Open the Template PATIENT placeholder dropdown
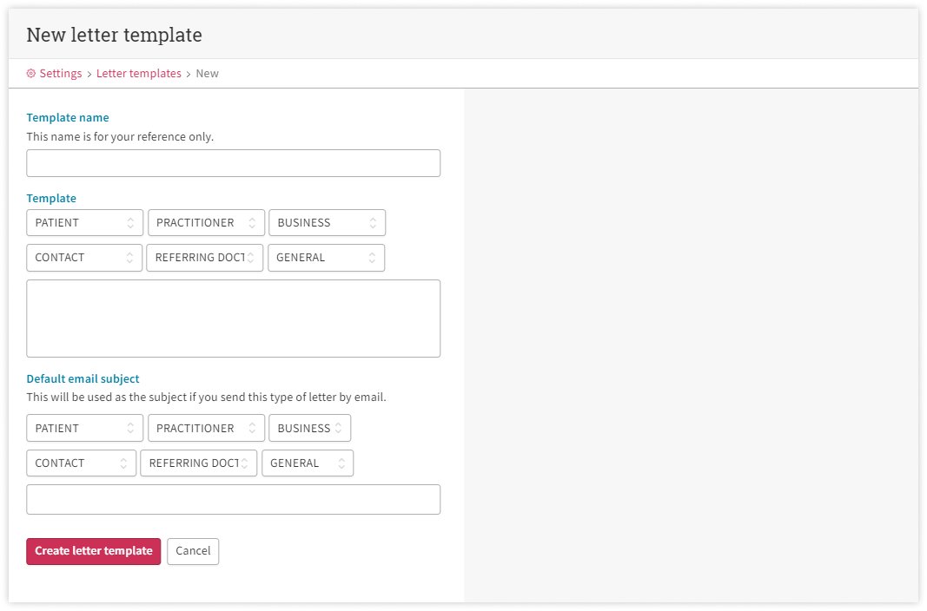Screen dimensions: 927x611 click(x=84, y=223)
